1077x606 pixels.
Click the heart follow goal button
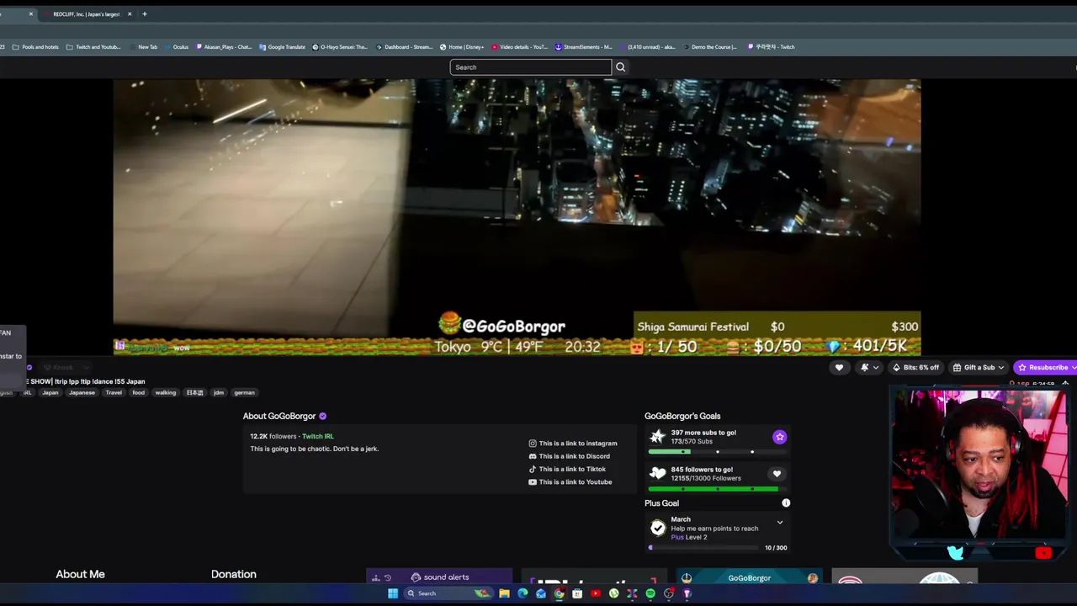click(777, 475)
